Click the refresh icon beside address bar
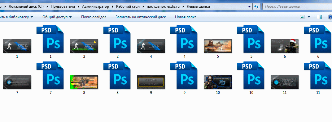This screenshot has width=332, height=122. (256, 6)
